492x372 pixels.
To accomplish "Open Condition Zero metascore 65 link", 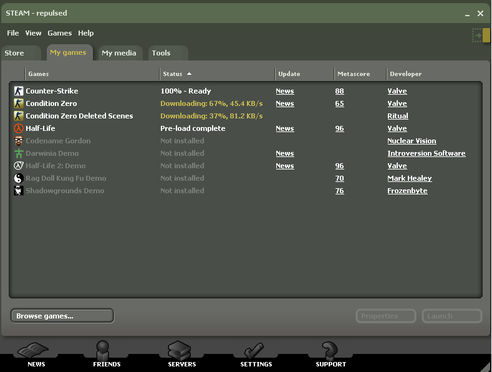I will click(339, 103).
